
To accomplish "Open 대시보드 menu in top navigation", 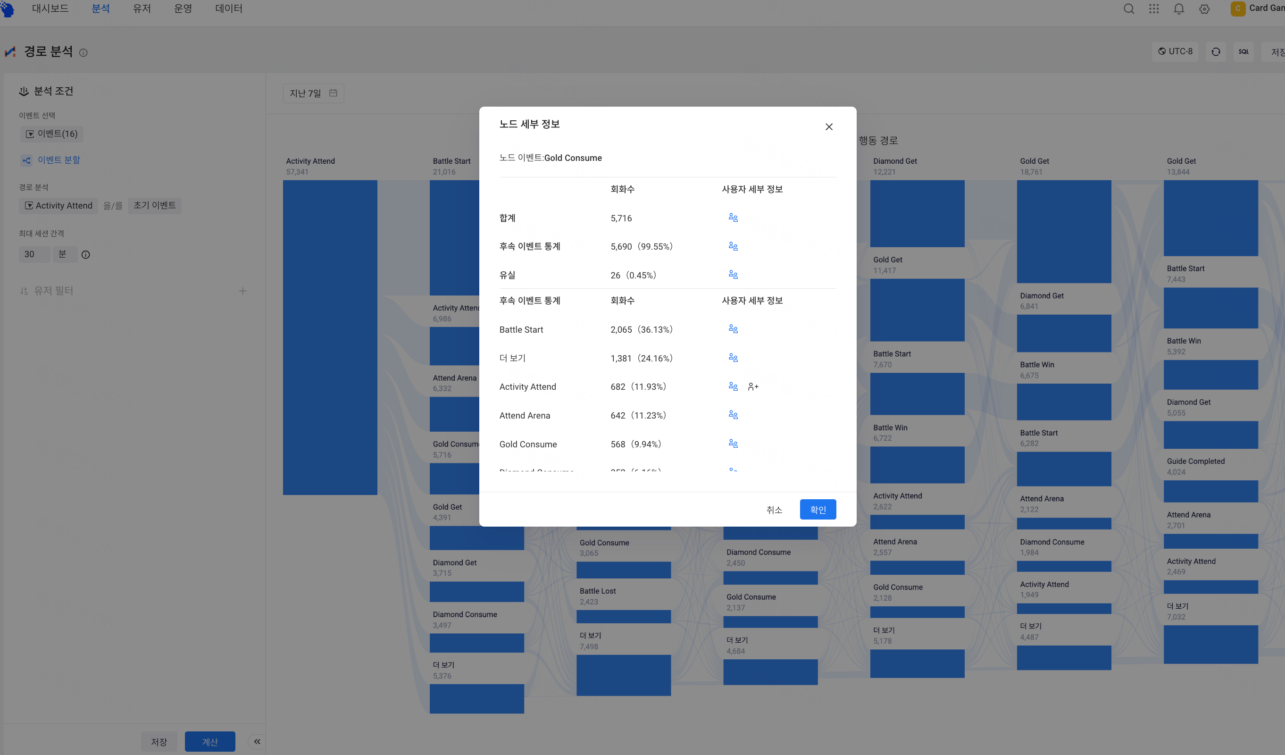I will tap(50, 8).
